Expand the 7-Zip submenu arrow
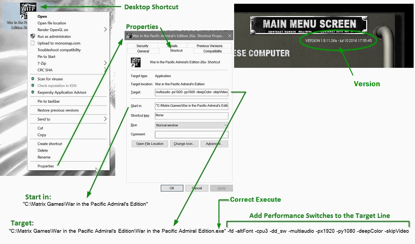 [105, 63]
